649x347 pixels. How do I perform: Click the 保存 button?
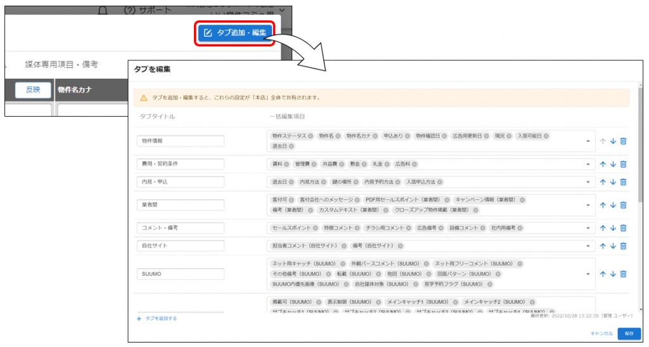tap(629, 333)
